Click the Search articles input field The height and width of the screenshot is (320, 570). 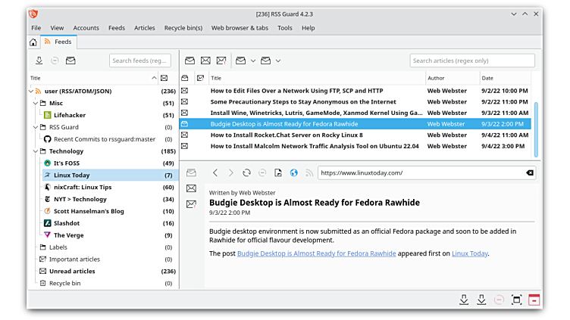pos(471,61)
